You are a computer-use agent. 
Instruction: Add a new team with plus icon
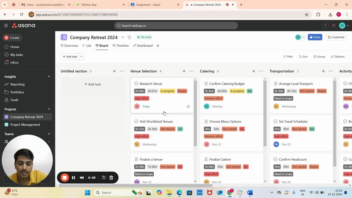[x=49, y=134]
